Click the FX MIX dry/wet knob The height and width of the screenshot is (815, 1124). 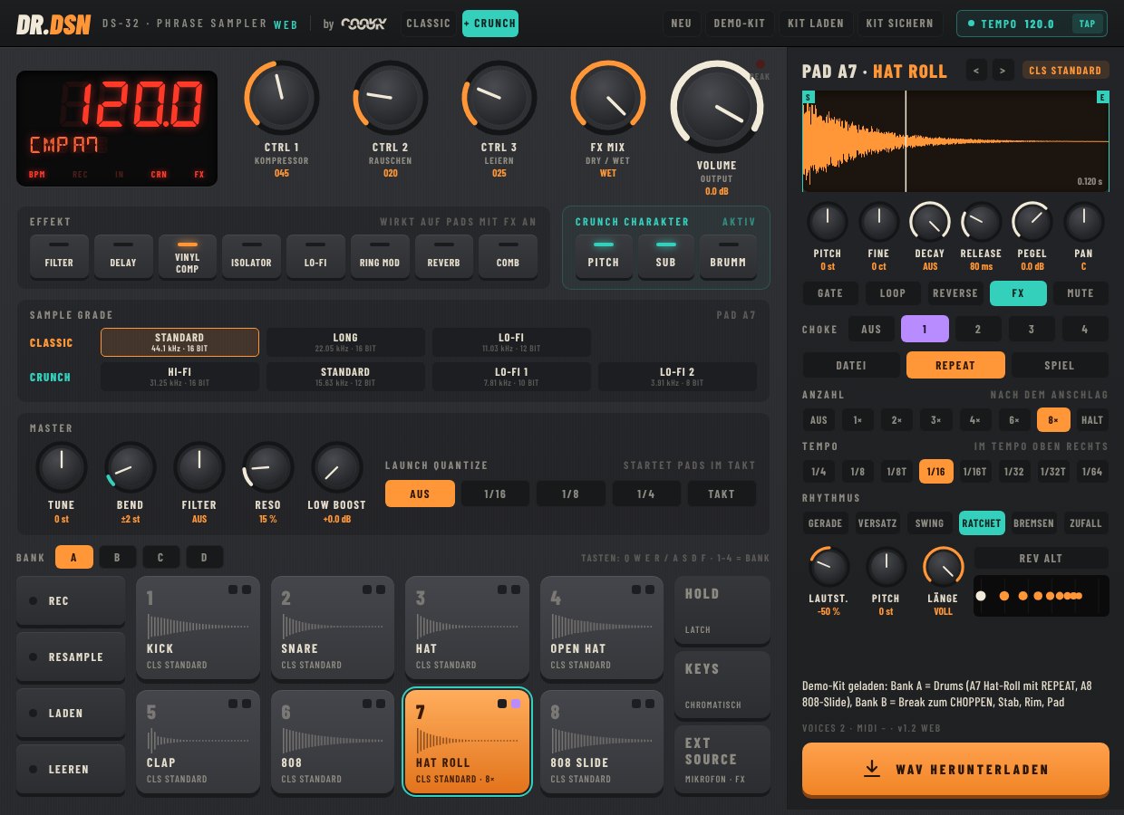(607, 98)
